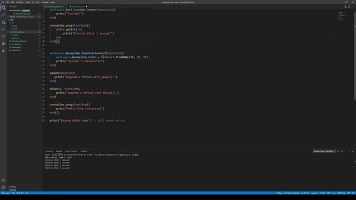Open Explorer panel More Actions ellipsis
This screenshot has width=356, height=200.
tap(39, 7)
